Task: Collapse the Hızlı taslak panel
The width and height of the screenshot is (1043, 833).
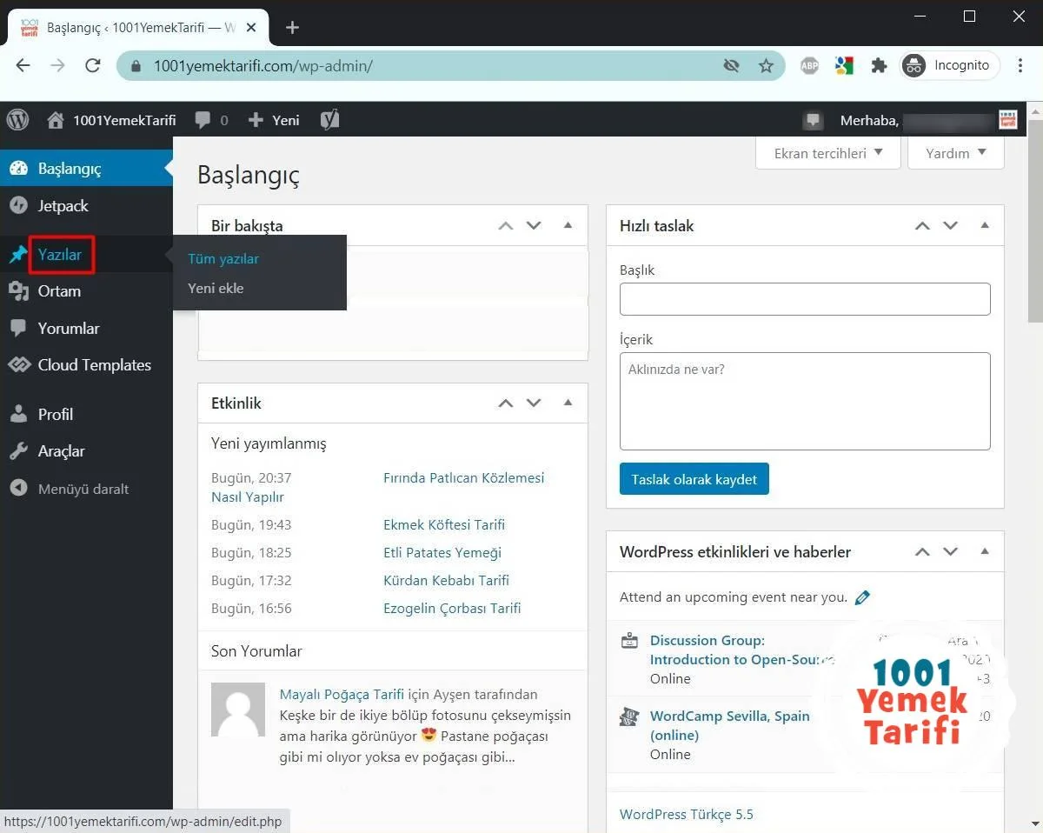Action: tap(985, 226)
